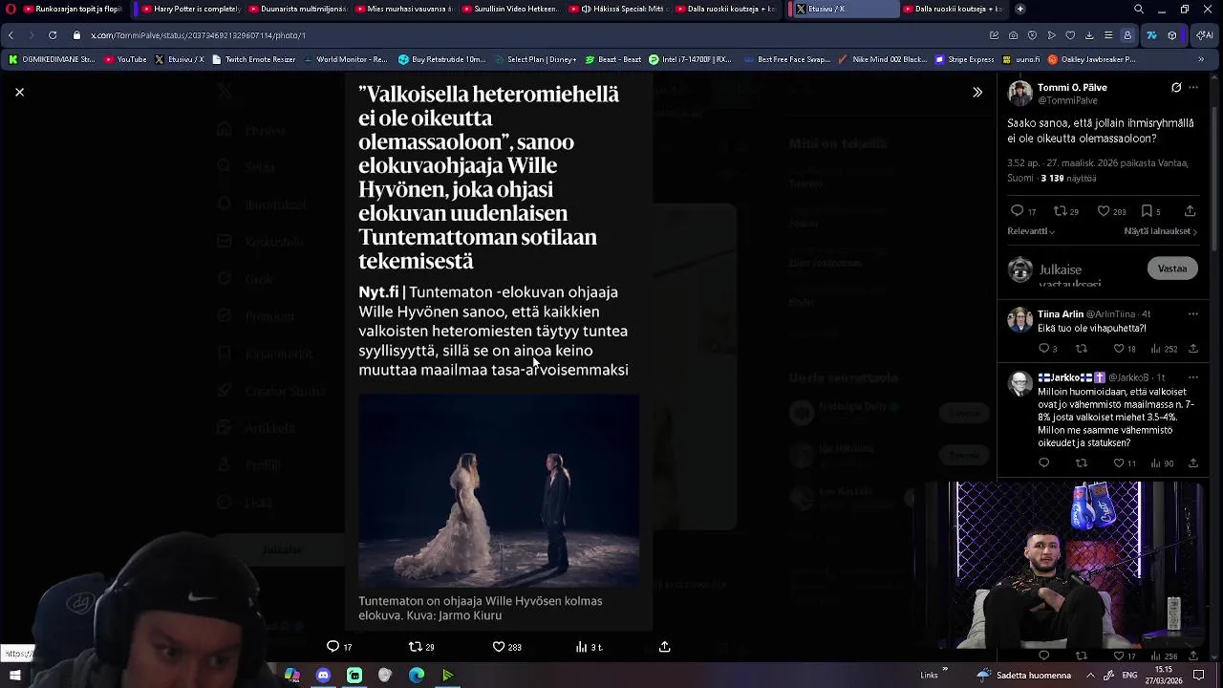
Task: Open YouTube bookmark
Action: [x=125, y=59]
